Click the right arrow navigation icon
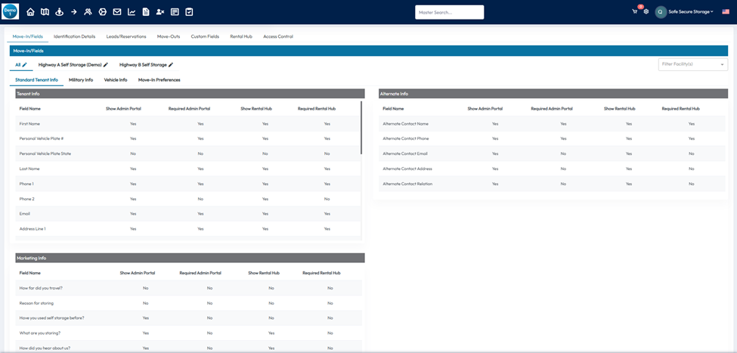The image size is (737, 353). [x=73, y=12]
